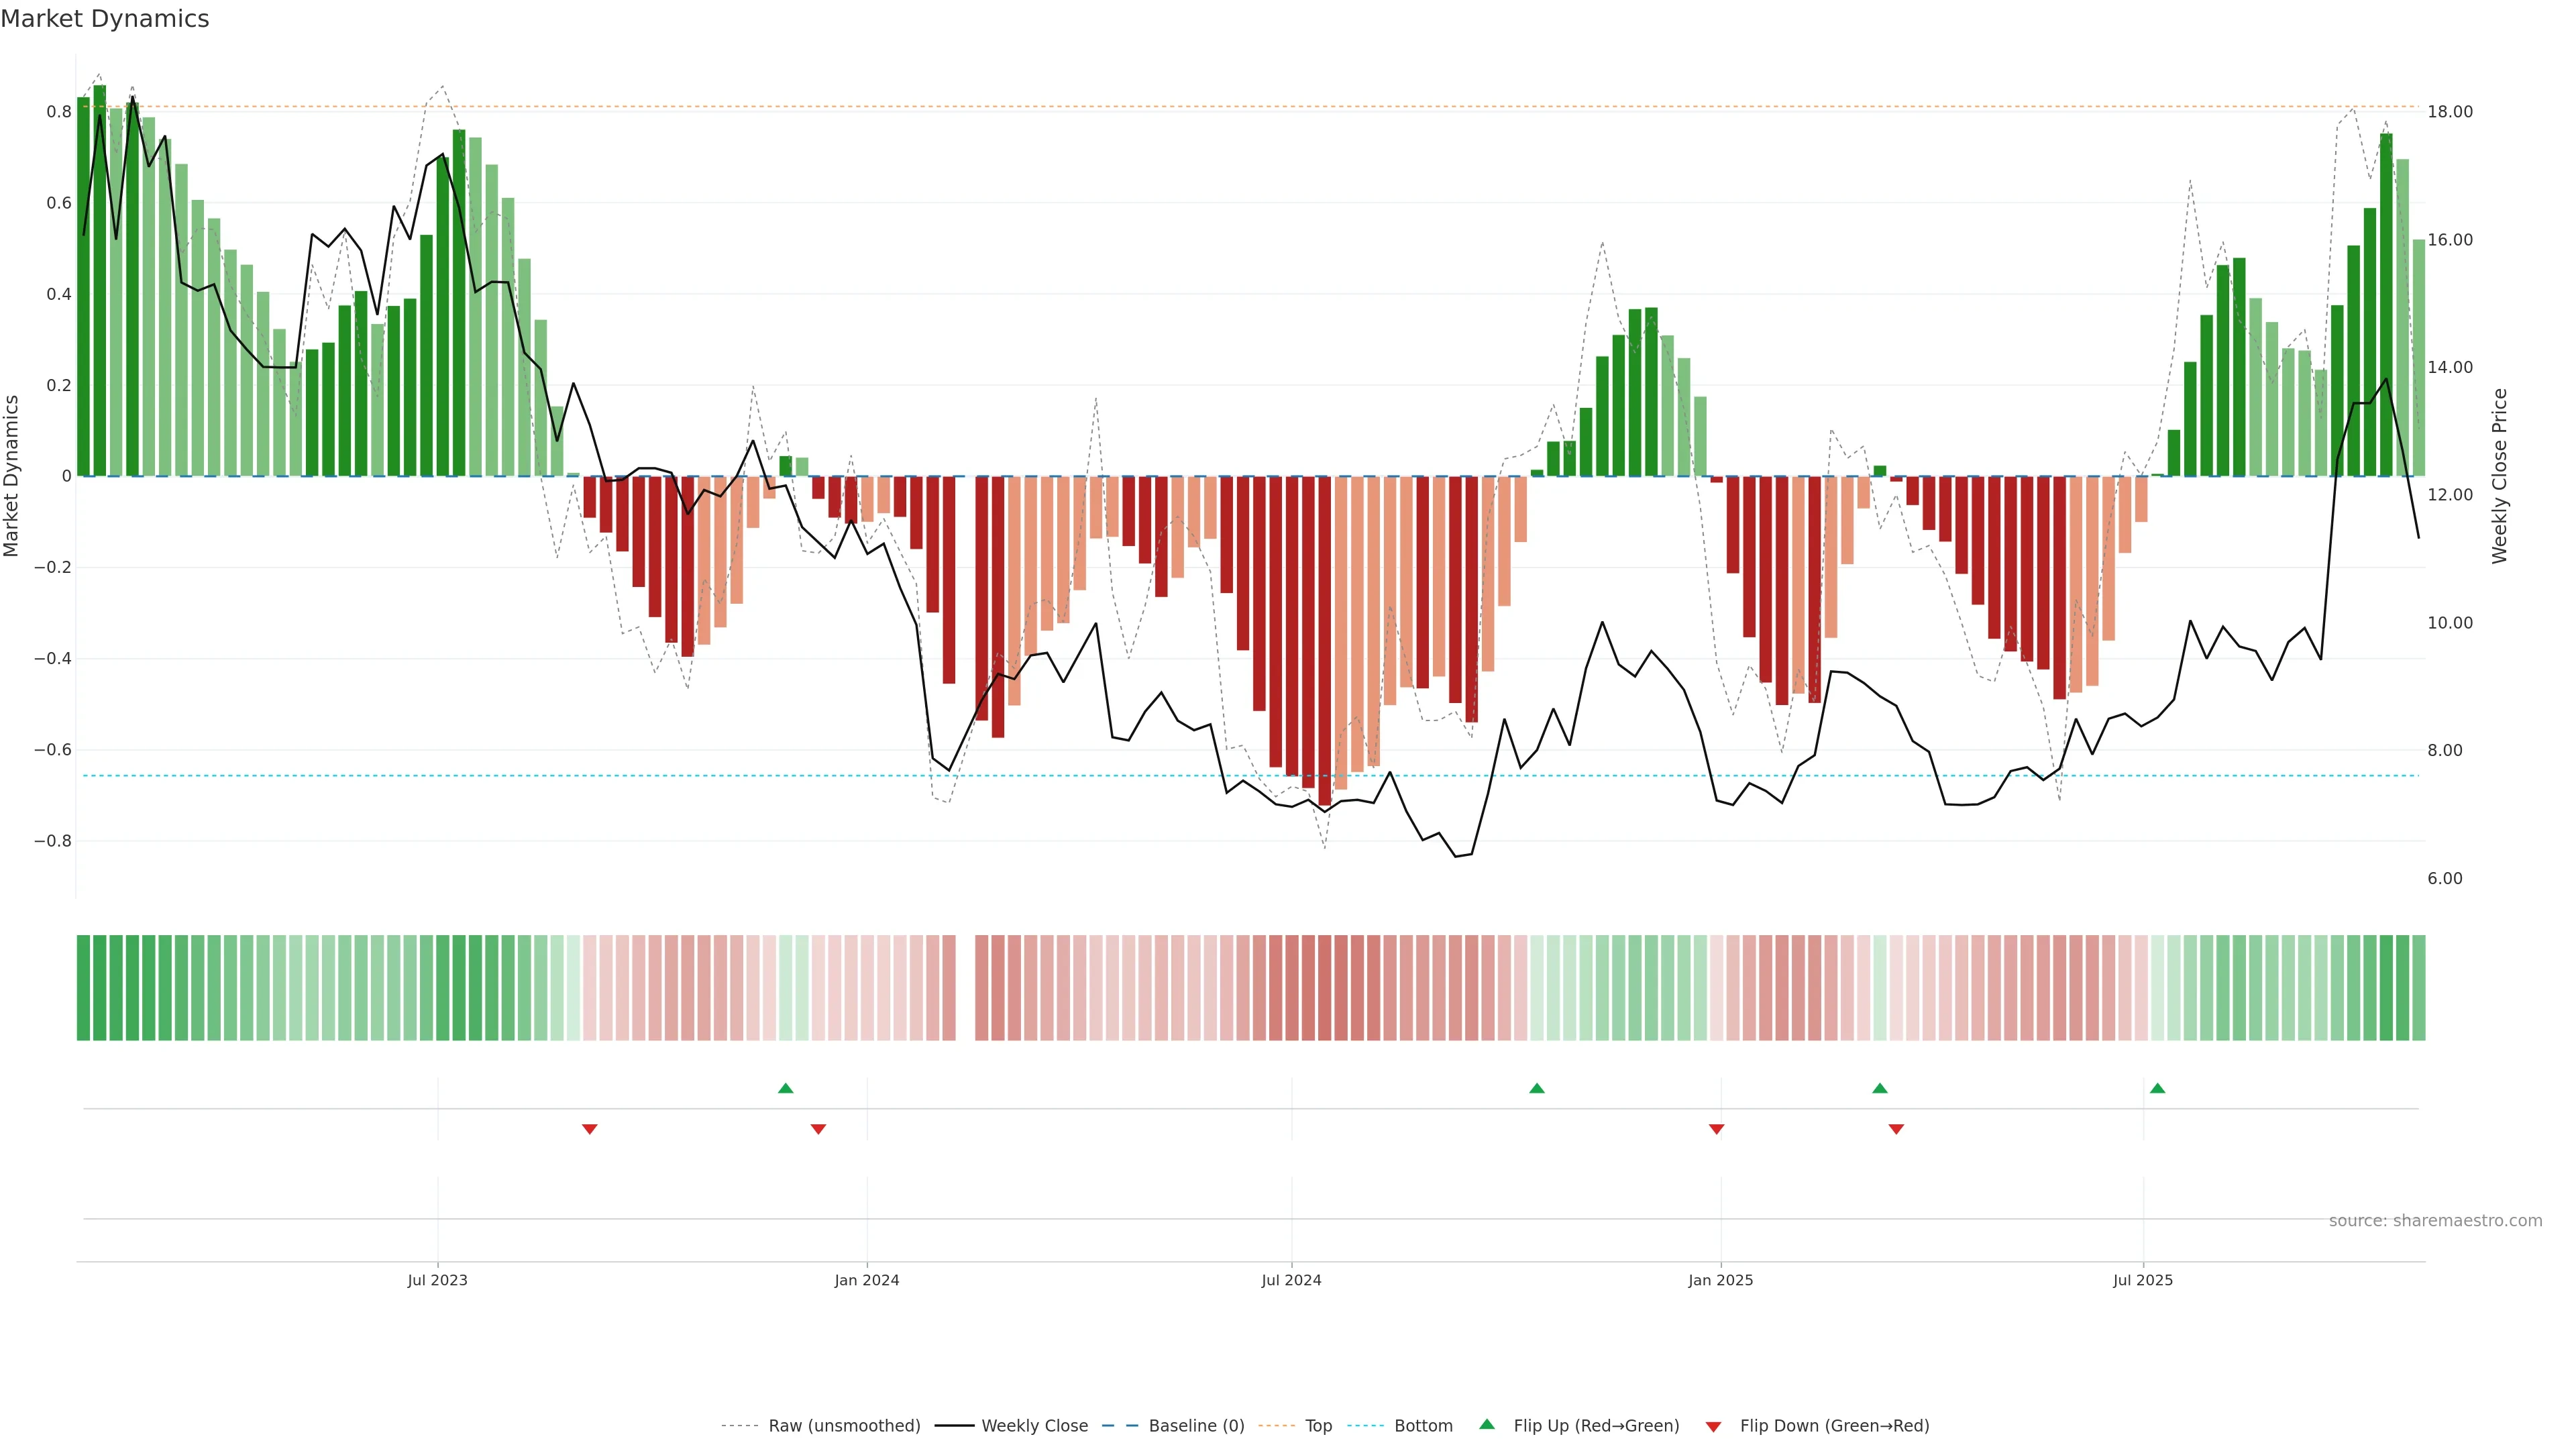Click the Market Dynamics chart title
Viewport: 2576px width, 1449px height.
(105, 19)
